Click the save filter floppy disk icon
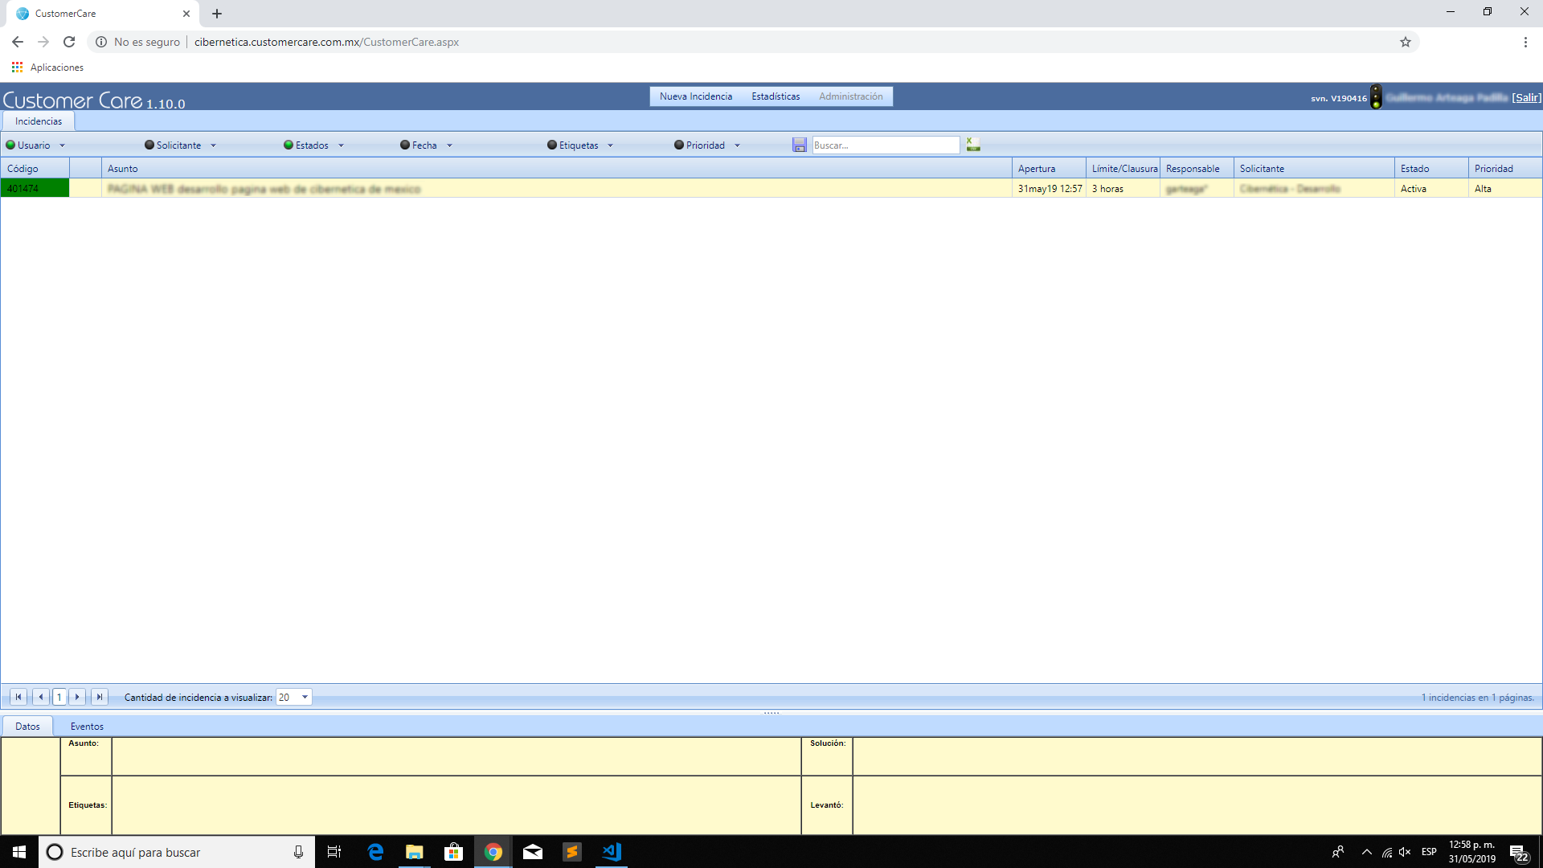This screenshot has height=868, width=1543. [799, 145]
